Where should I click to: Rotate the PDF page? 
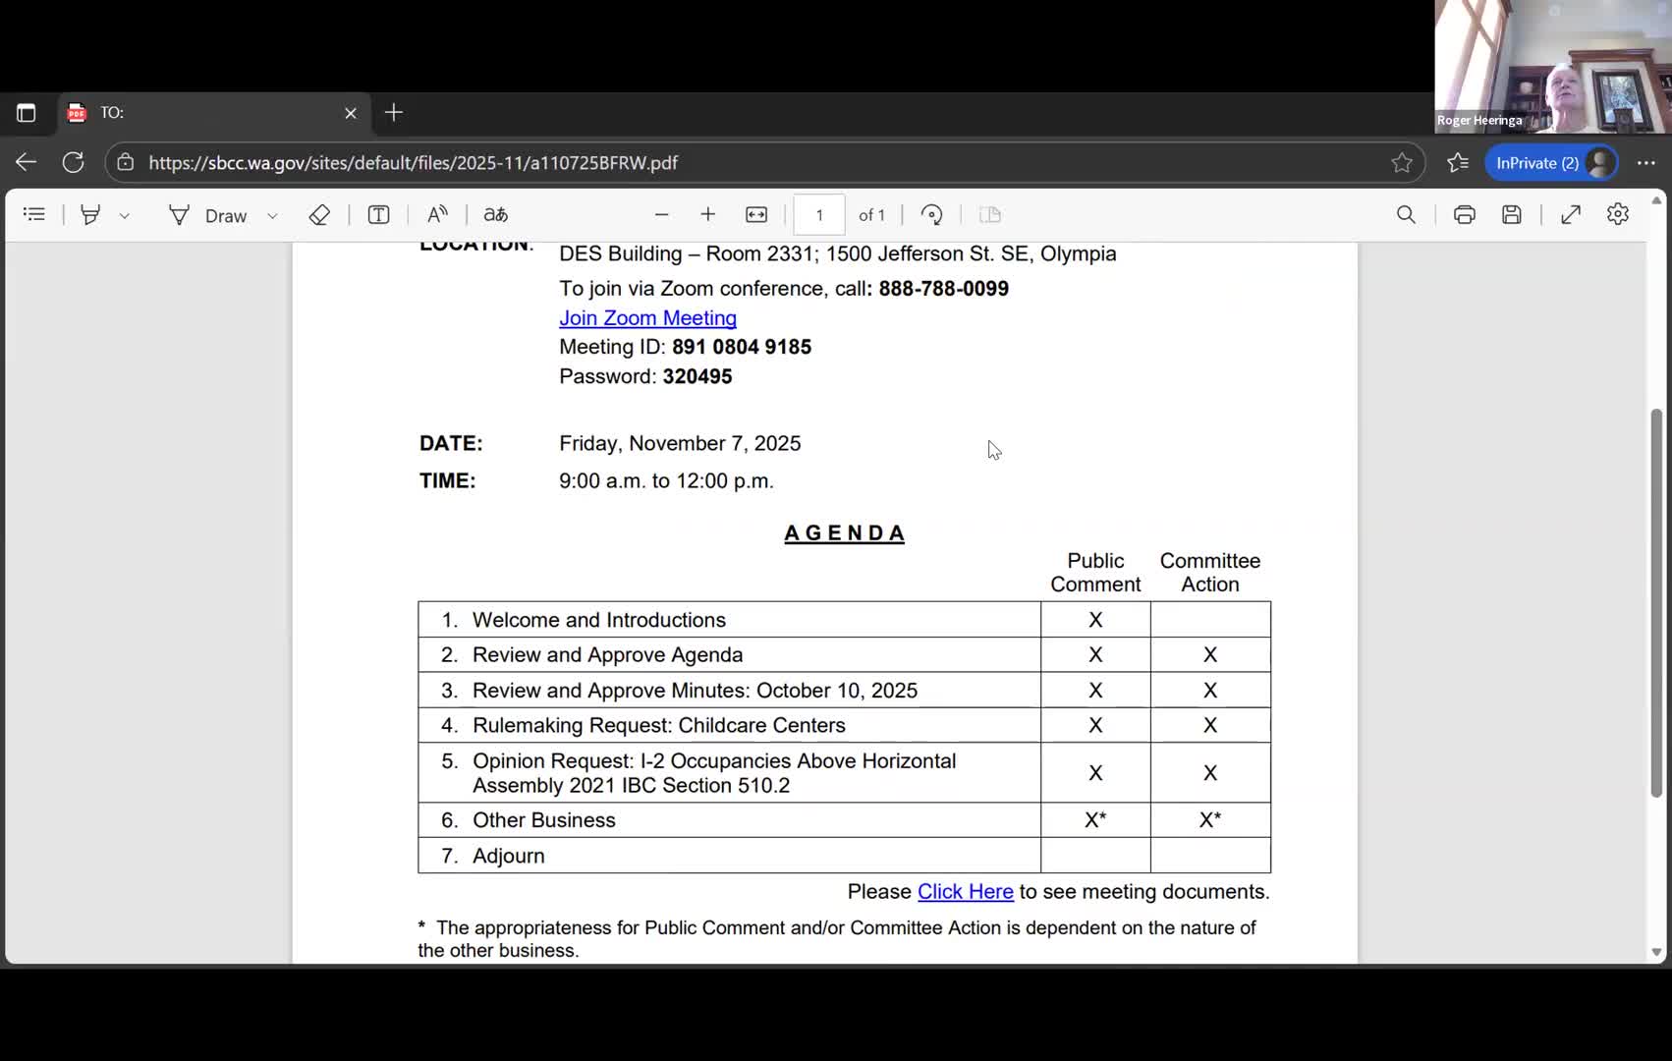click(x=931, y=214)
